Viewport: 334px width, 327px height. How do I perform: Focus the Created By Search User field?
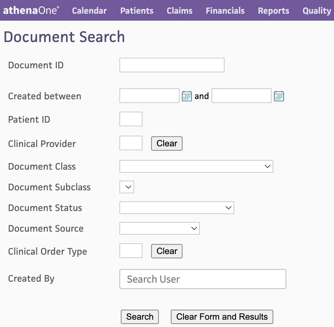click(x=203, y=279)
